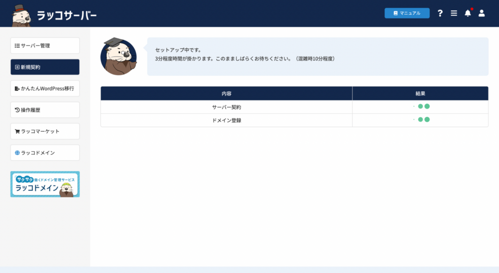This screenshot has height=273, width=499.
Task: Select サーバー管理 in the sidebar
Action: click(x=45, y=46)
